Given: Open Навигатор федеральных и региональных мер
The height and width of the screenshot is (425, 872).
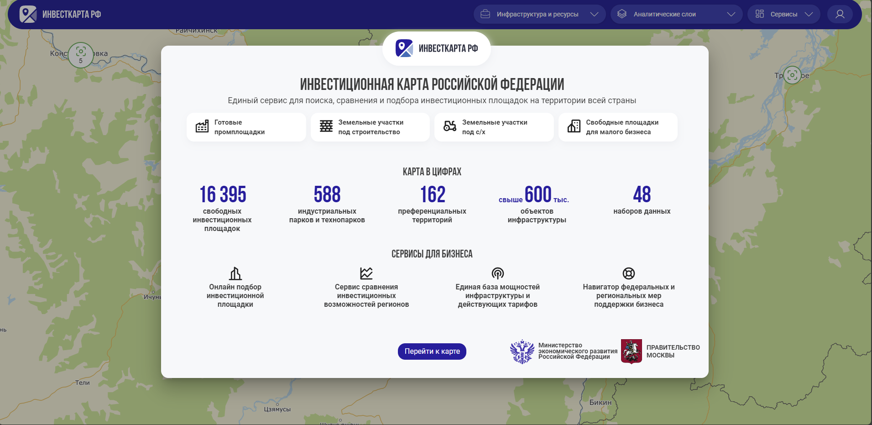Looking at the screenshot, I should (x=629, y=296).
